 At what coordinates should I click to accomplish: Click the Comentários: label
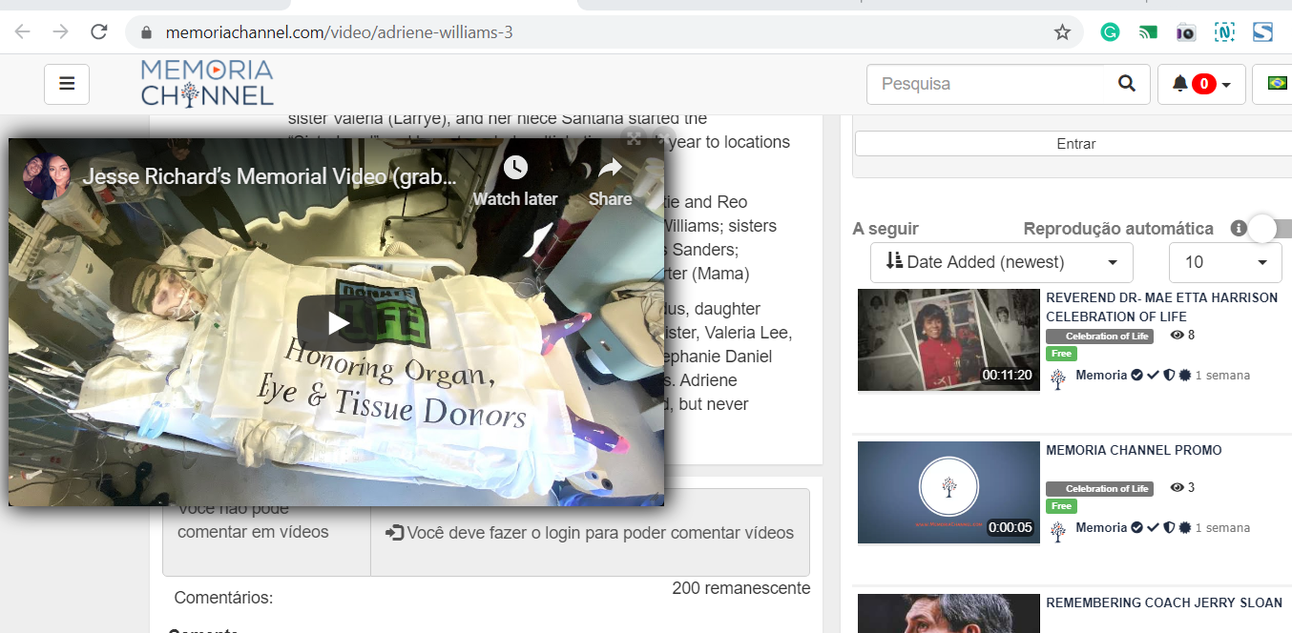pos(223,598)
